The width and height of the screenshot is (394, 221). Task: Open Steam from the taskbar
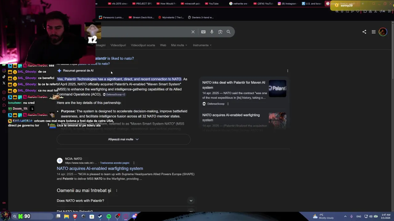pyautogui.click(x=100, y=216)
